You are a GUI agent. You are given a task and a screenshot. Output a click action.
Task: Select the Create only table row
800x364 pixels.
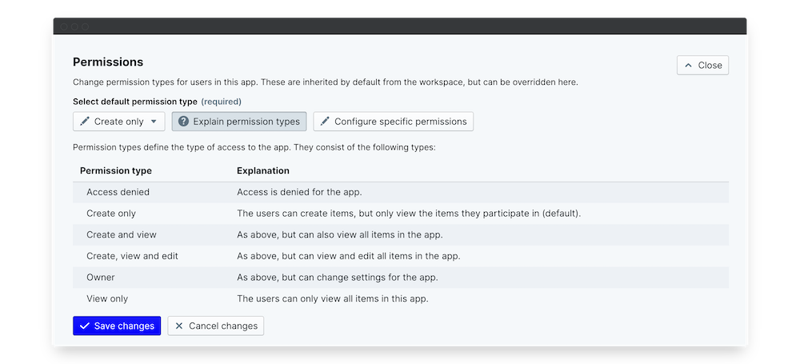400,214
